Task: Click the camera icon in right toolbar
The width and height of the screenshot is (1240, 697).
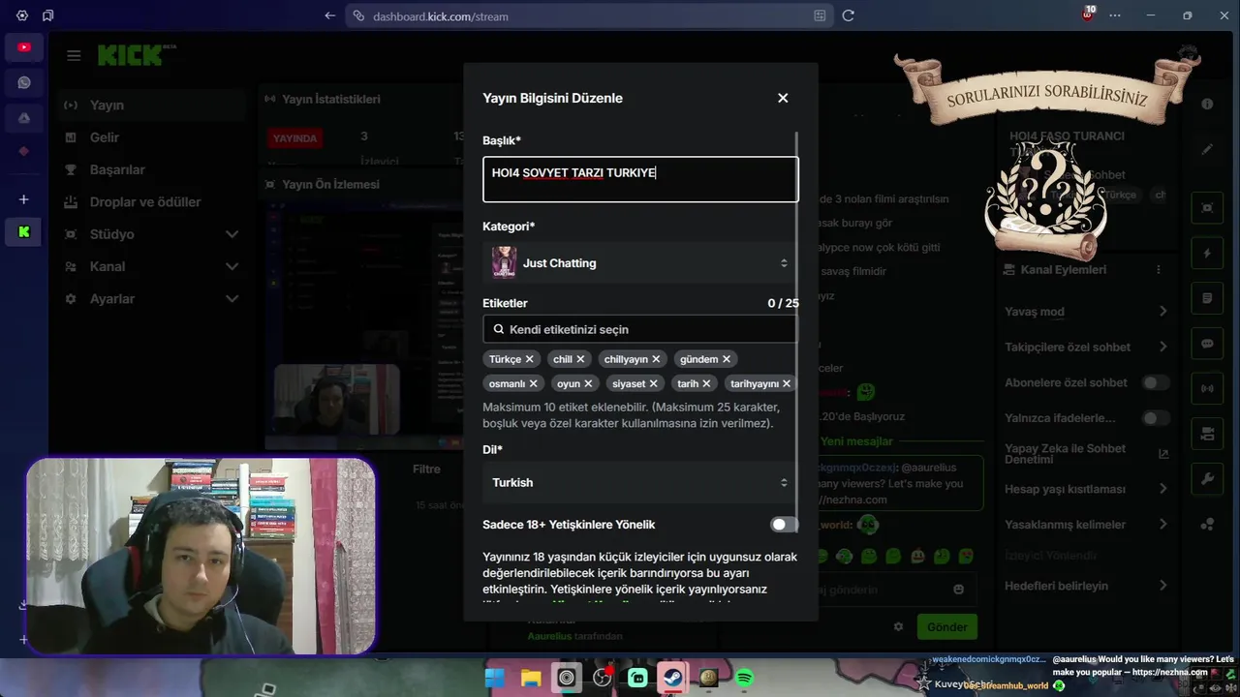Action: (x=1207, y=434)
